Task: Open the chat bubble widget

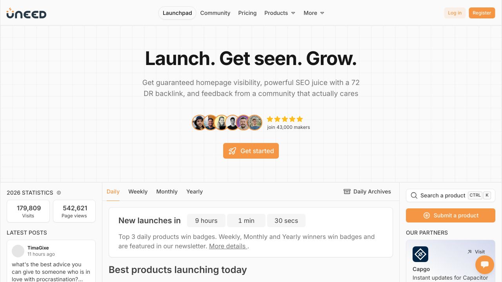Action: [485, 265]
